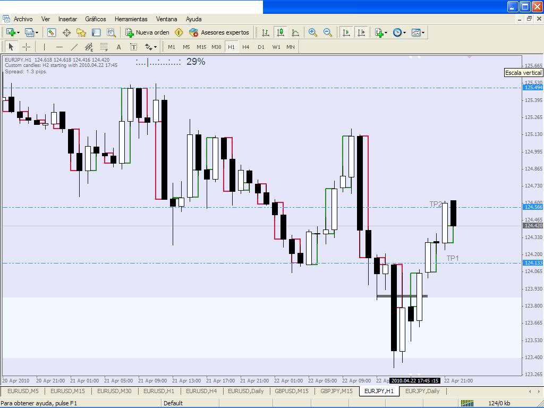Select the vertical line drawing tool
Image resolution: width=544 pixels, height=408 pixels.
point(44,47)
